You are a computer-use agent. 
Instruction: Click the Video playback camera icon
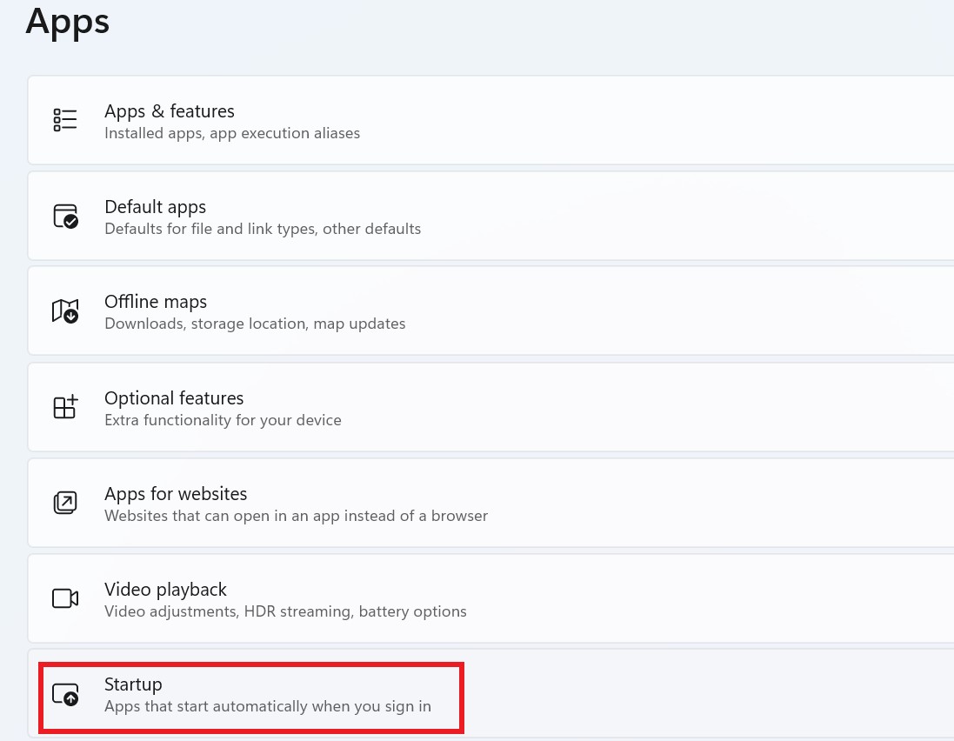tap(65, 598)
